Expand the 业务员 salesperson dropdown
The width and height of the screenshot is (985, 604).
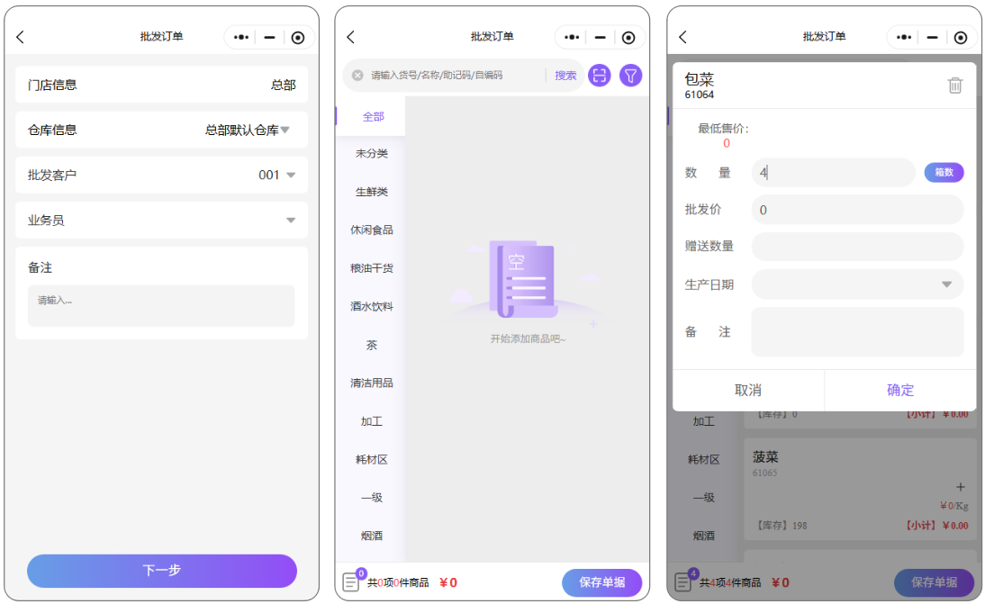pyautogui.click(x=290, y=221)
